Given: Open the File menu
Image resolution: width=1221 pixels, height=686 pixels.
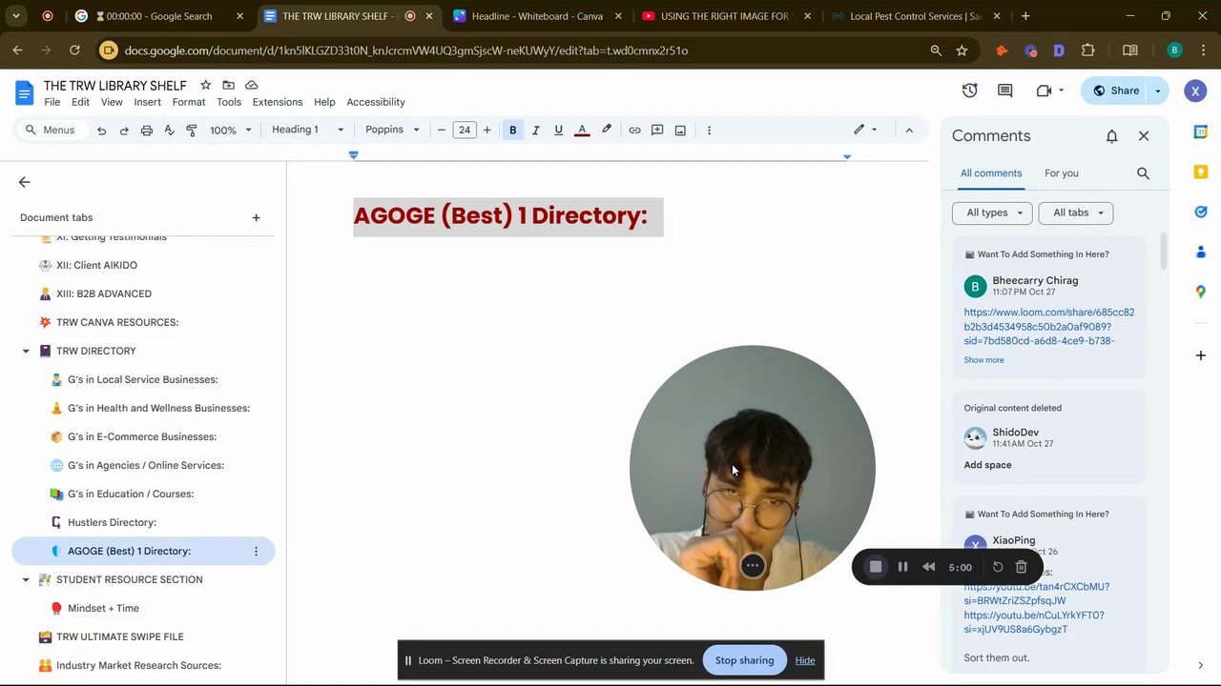Looking at the screenshot, I should [52, 102].
